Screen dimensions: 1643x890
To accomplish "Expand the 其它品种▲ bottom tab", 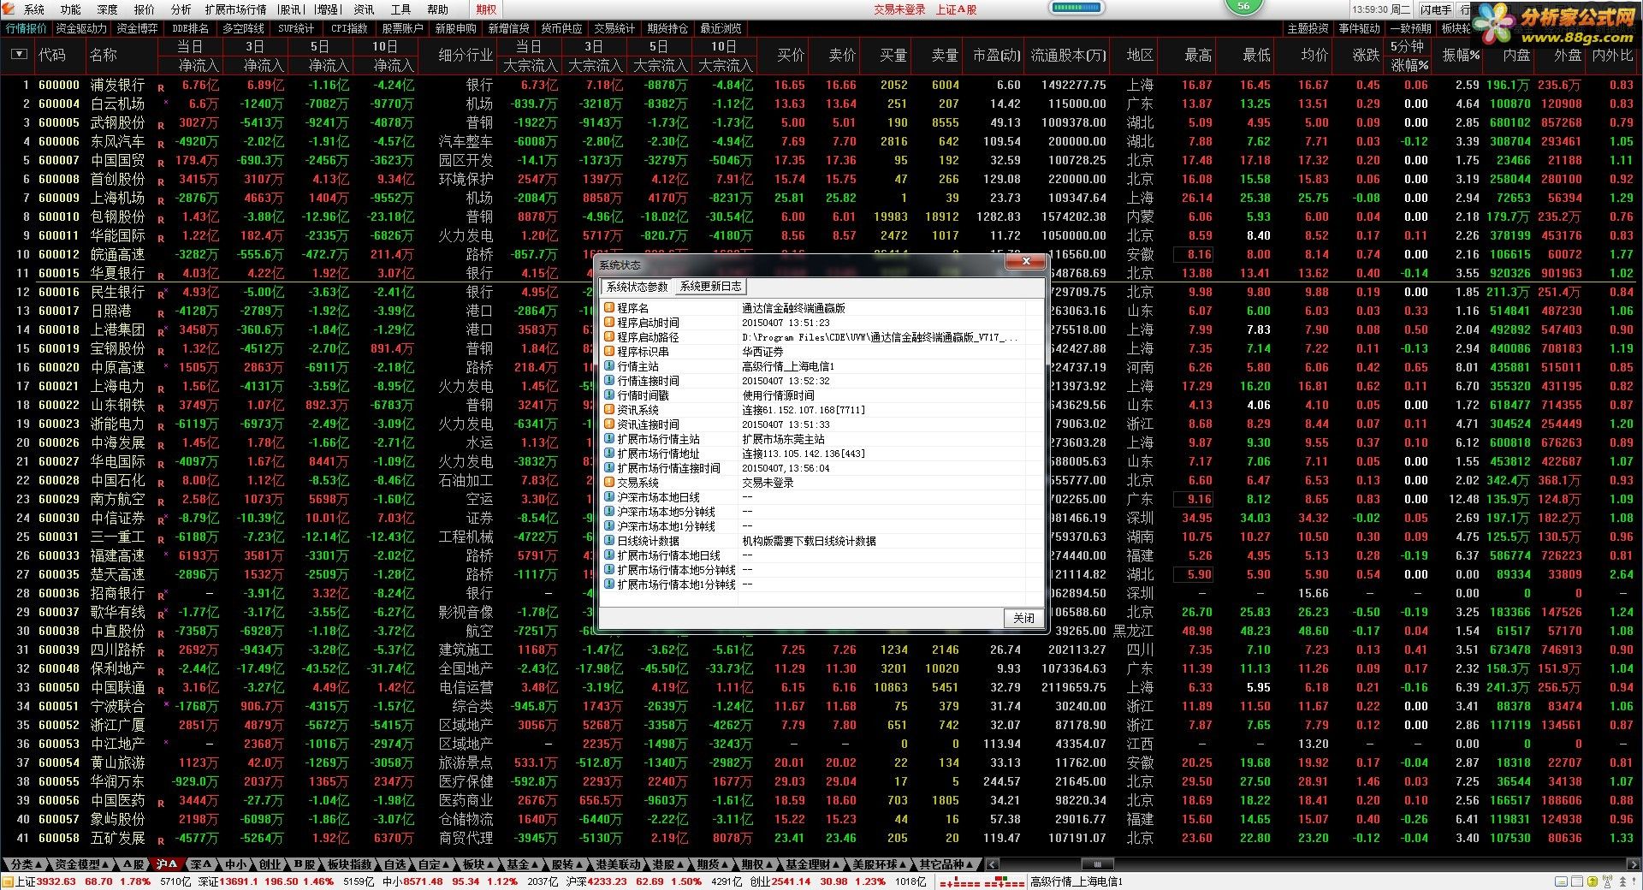I will pyautogui.click(x=948, y=864).
